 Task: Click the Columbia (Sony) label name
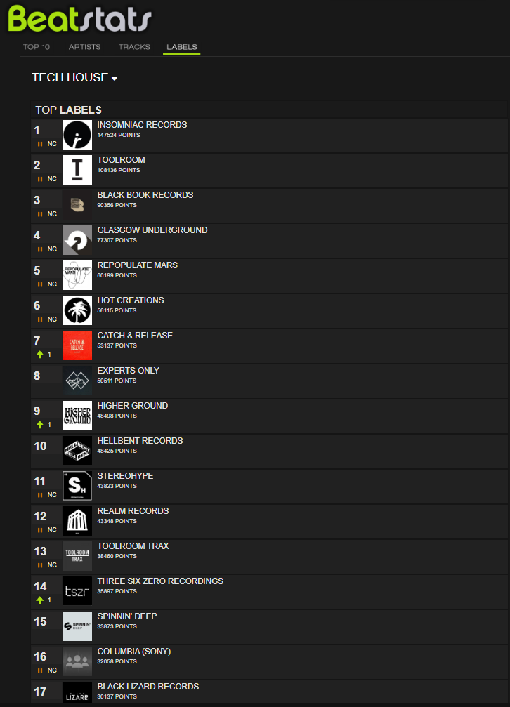coord(134,651)
